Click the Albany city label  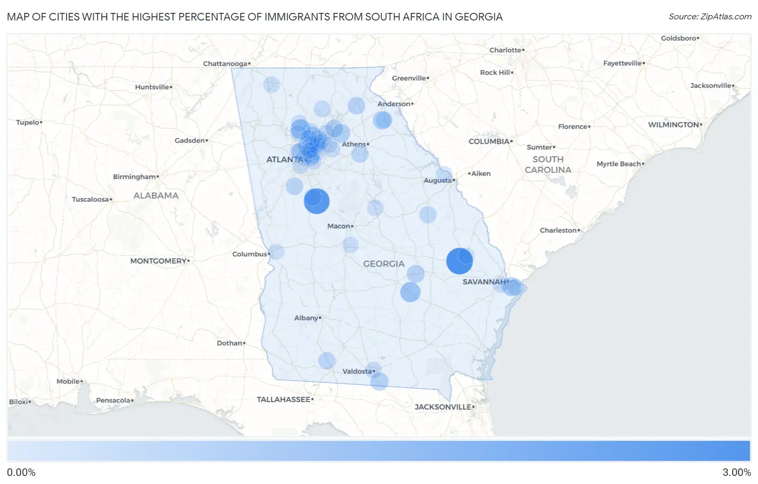click(306, 318)
